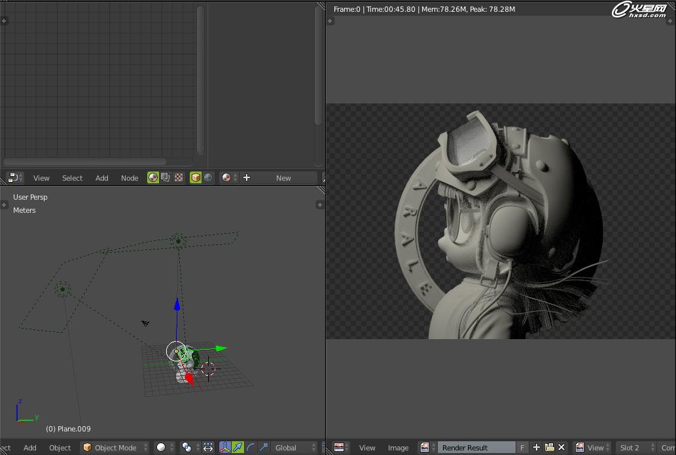
Task: Open the image editor Image menu
Action: pyautogui.click(x=398, y=448)
